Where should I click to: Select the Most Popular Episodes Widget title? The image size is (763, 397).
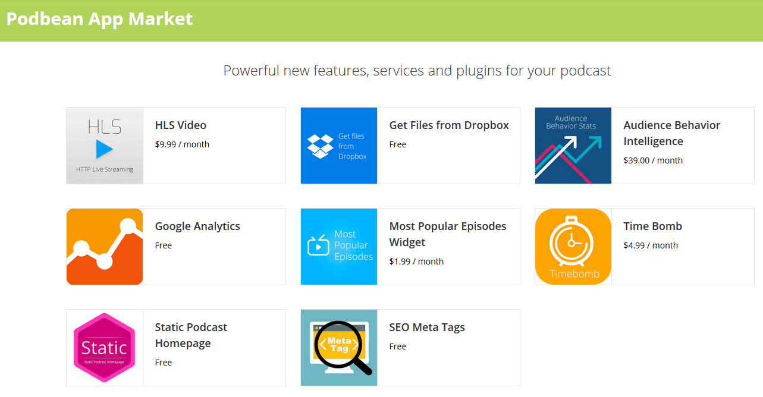[x=447, y=234]
